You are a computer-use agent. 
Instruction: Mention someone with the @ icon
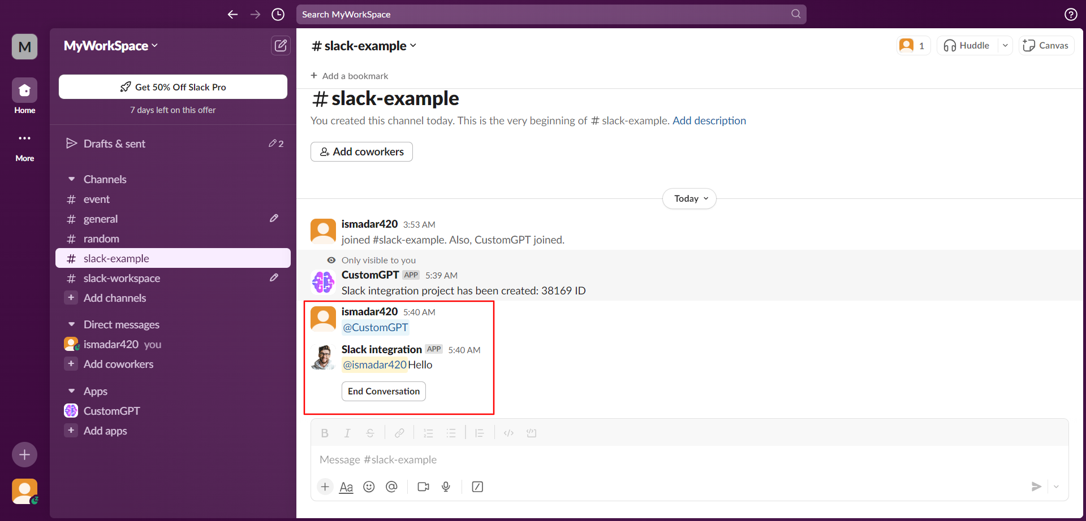click(x=391, y=487)
